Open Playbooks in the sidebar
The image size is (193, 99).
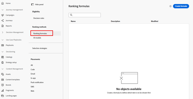coord(10,45)
